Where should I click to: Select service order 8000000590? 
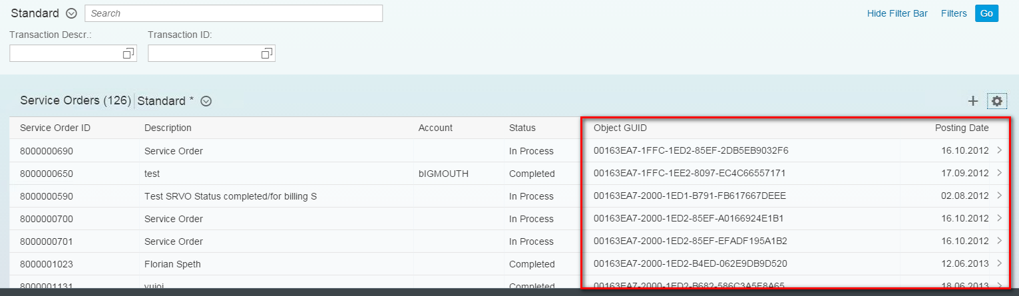coord(47,196)
